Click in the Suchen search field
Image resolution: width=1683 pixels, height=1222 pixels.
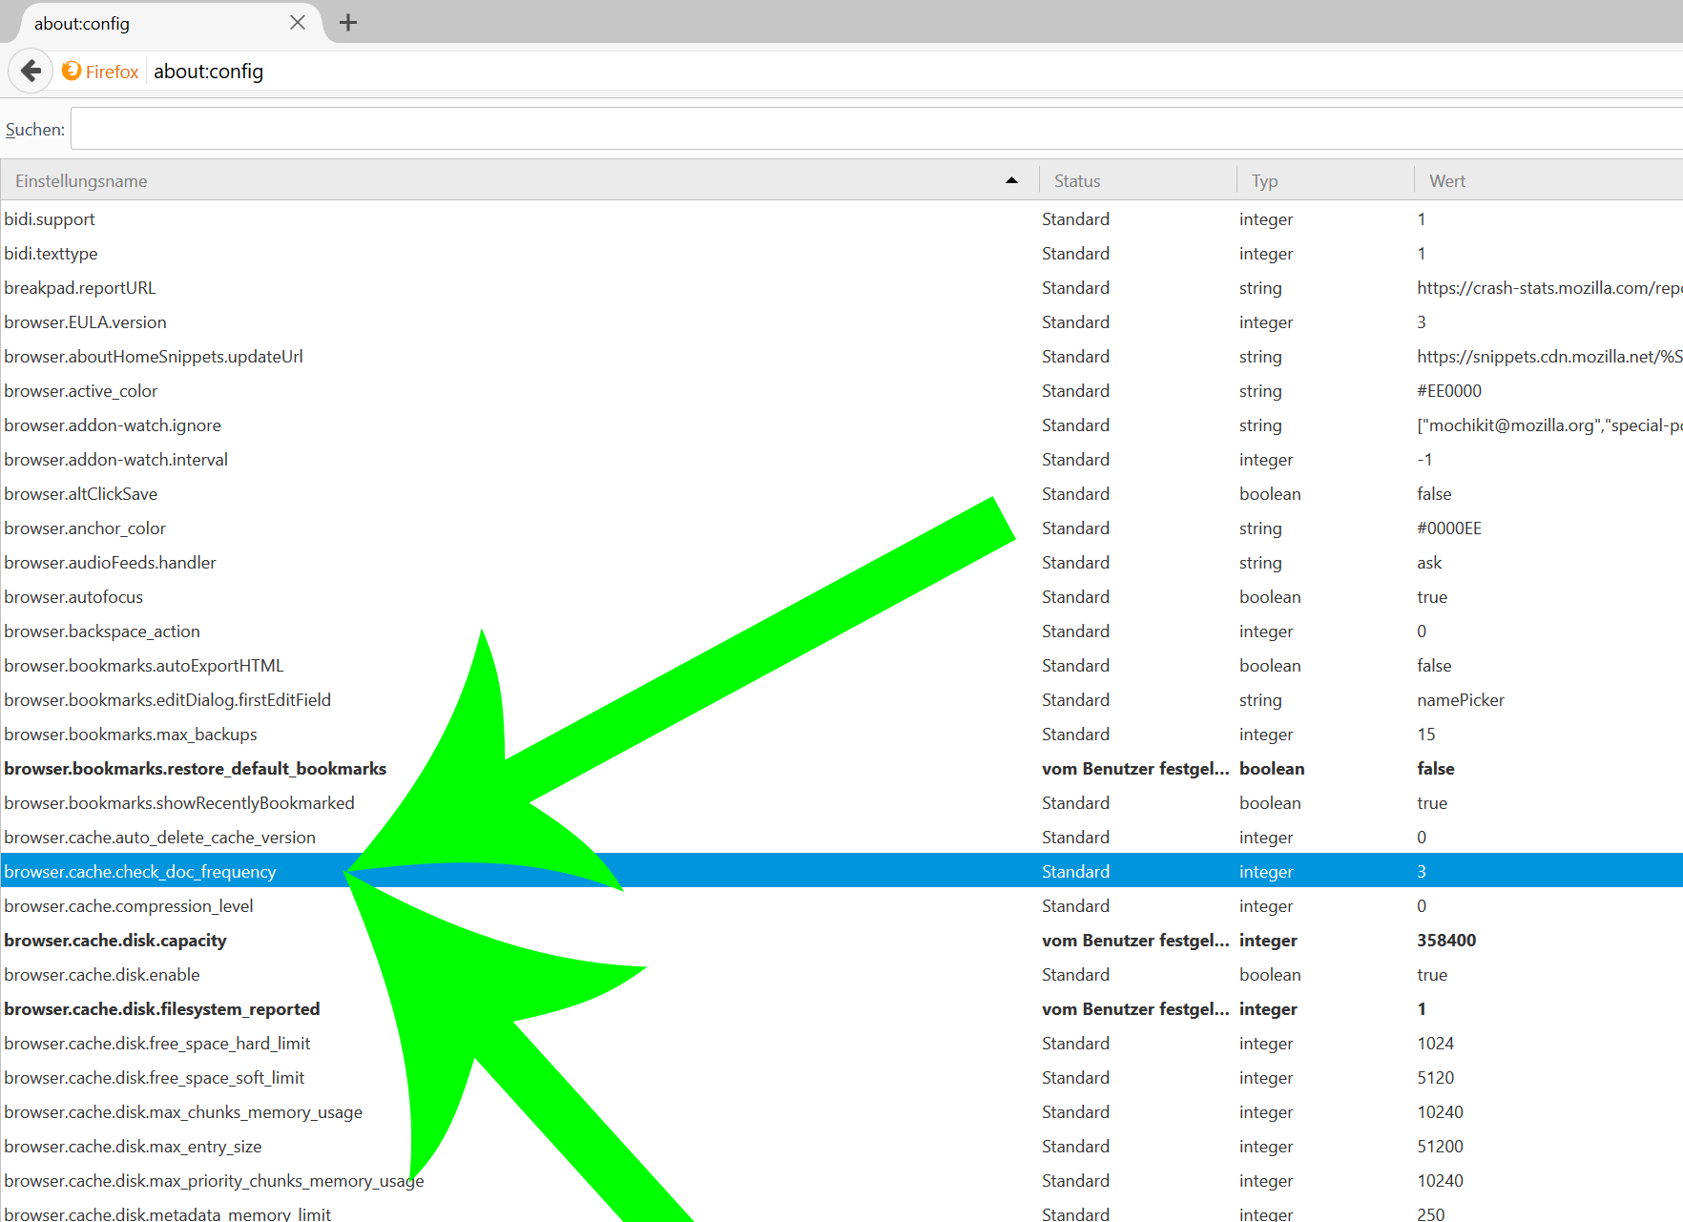pos(859,129)
